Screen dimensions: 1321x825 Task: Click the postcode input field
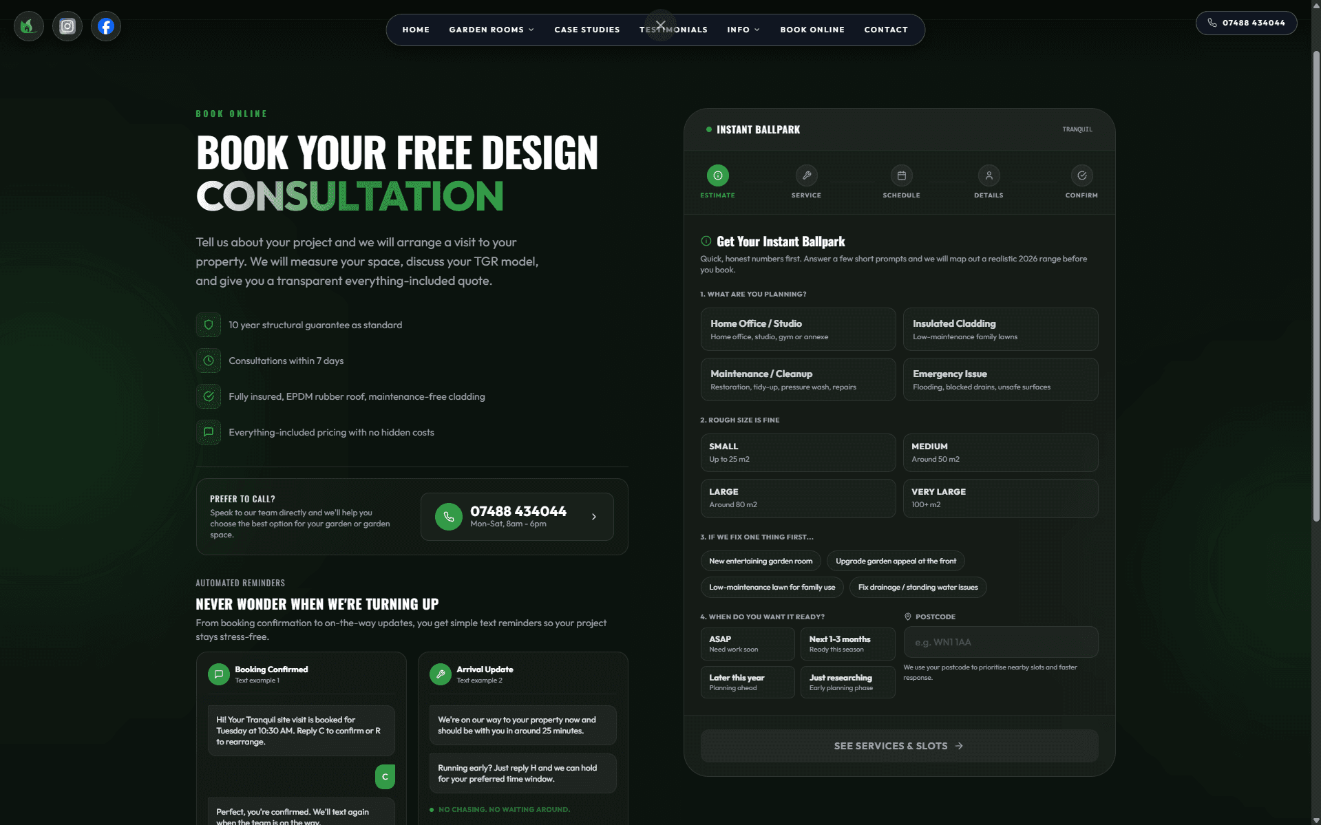coord(1000,642)
